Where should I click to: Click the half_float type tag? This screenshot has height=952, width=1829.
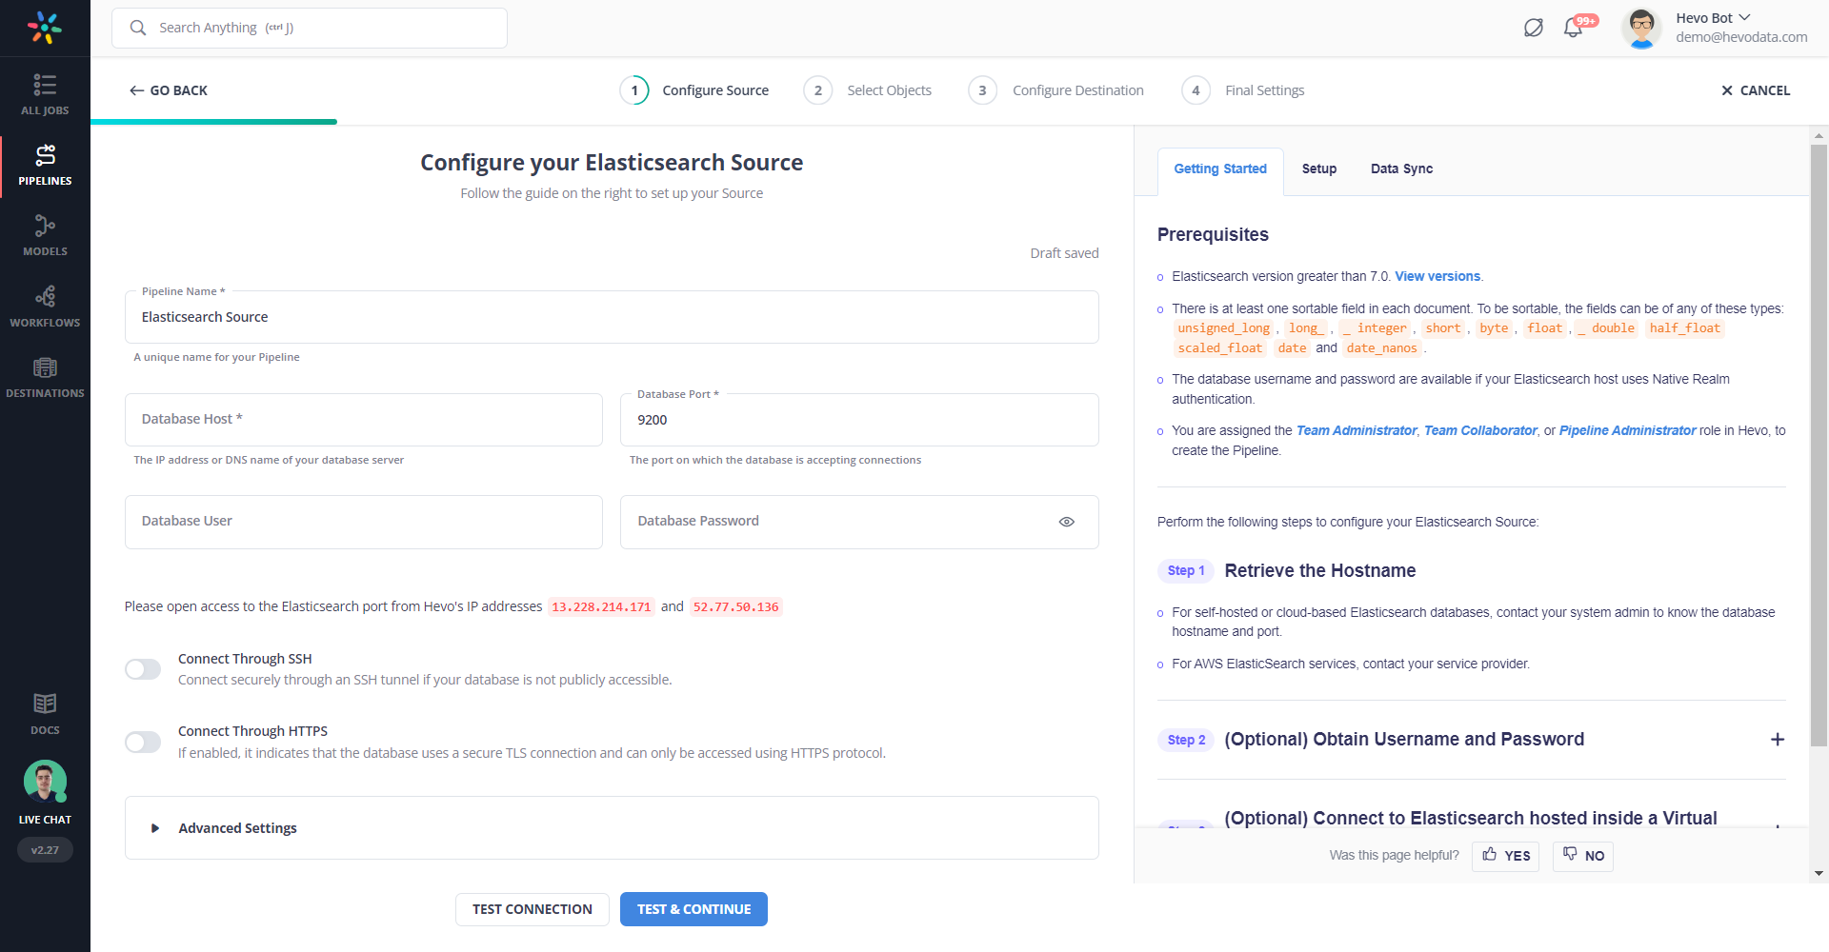pyautogui.click(x=1684, y=328)
